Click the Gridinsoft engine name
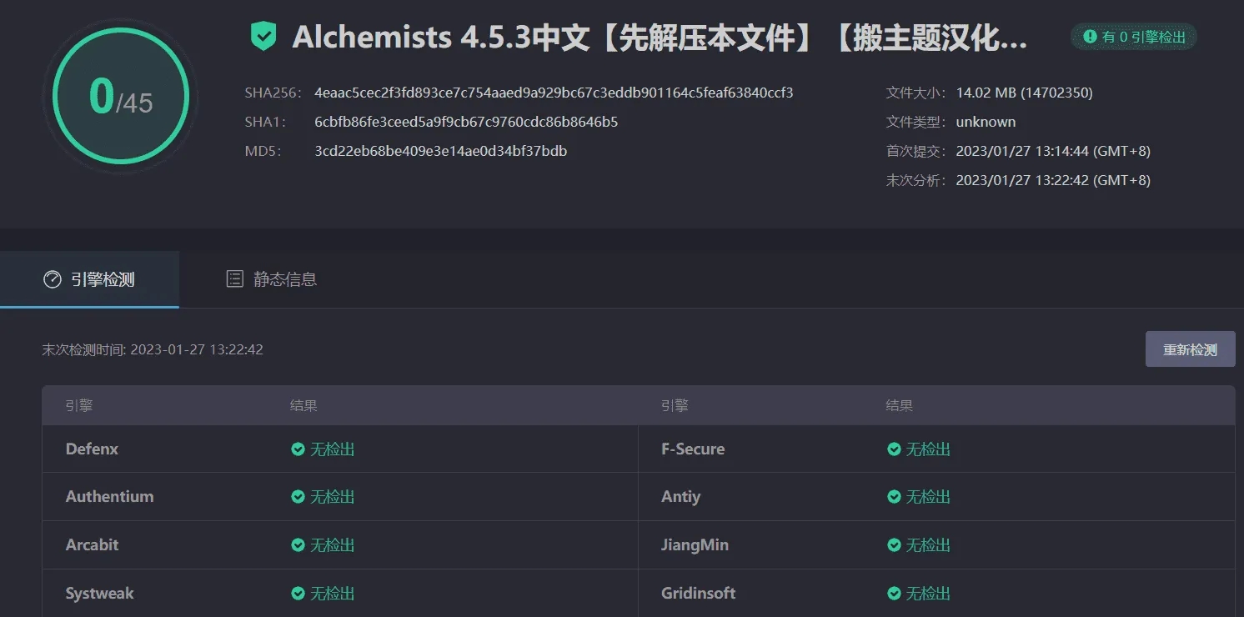Viewport: 1244px width, 617px height. [698, 593]
